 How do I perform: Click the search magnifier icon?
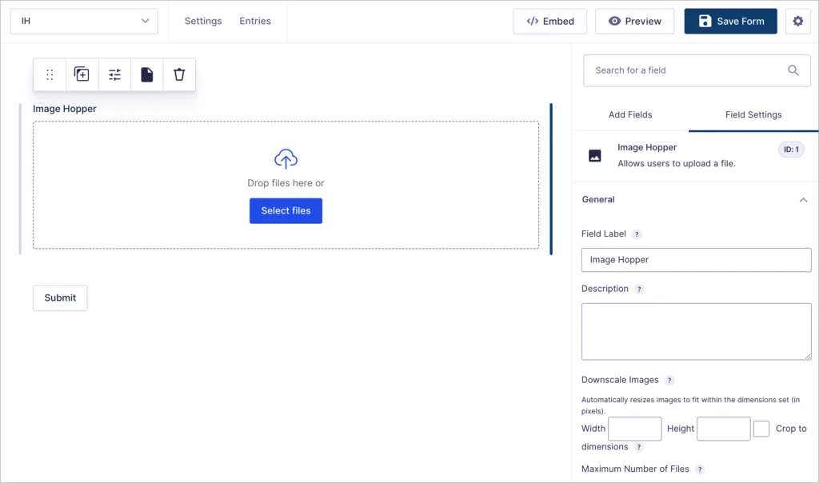click(x=793, y=70)
